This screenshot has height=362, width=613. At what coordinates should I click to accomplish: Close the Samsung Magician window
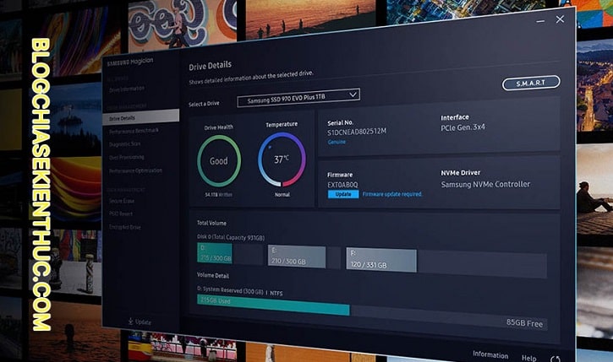(x=560, y=19)
